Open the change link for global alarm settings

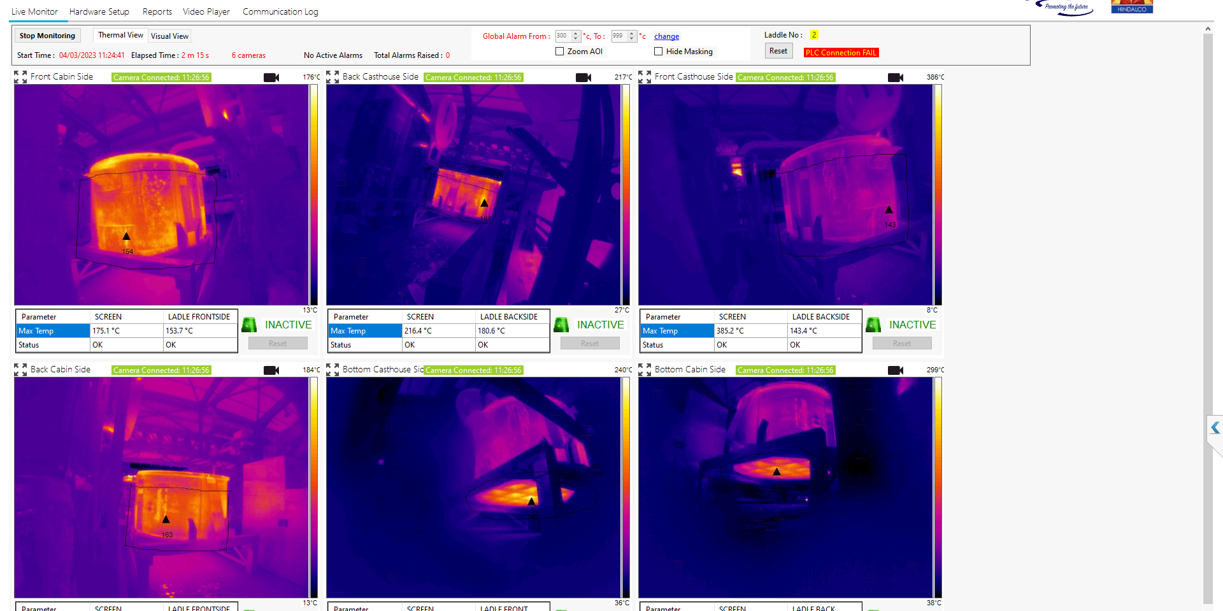[x=666, y=36]
